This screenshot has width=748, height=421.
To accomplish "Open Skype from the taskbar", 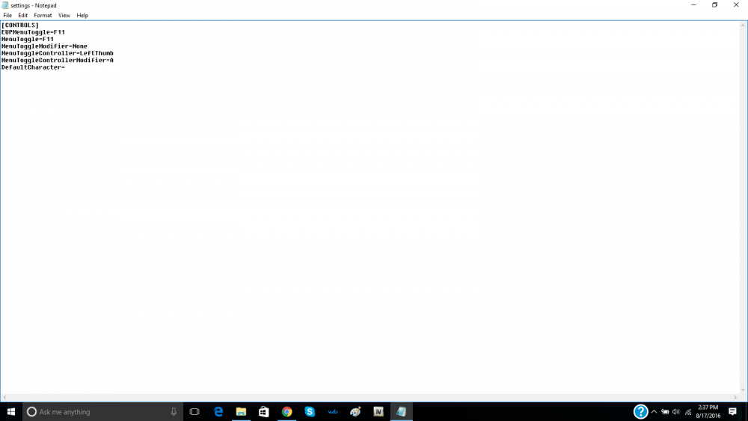I will (x=310, y=411).
